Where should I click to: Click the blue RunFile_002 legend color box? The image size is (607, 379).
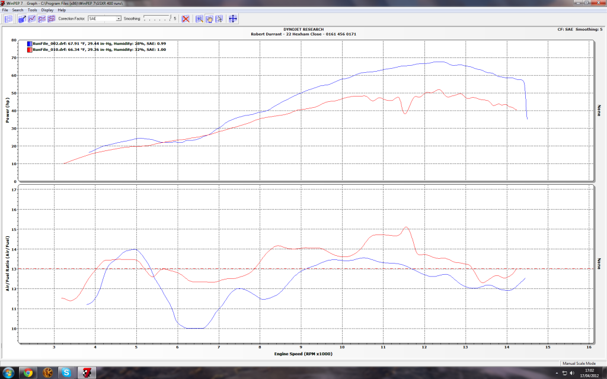30,44
